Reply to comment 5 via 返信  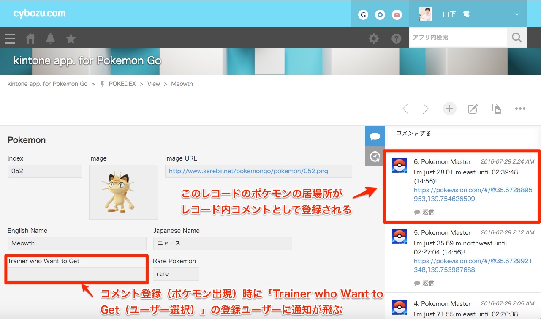click(x=424, y=283)
